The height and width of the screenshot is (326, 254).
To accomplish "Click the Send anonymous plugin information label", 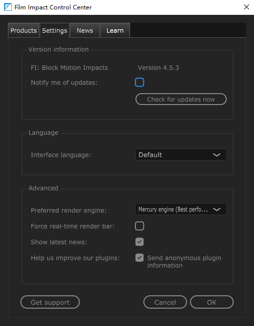I will tap(184, 262).
